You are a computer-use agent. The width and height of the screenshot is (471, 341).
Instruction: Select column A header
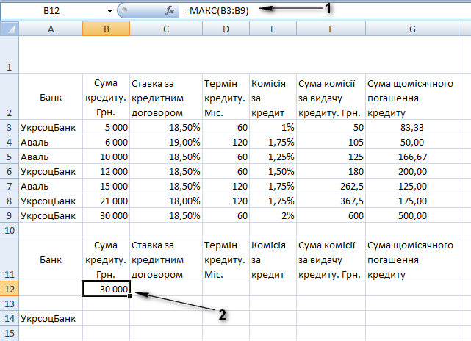(x=51, y=29)
